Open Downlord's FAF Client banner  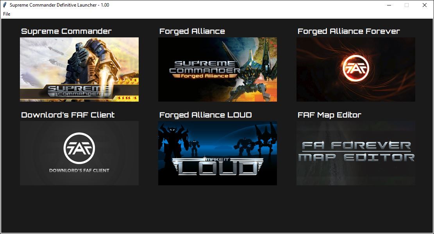click(x=79, y=153)
